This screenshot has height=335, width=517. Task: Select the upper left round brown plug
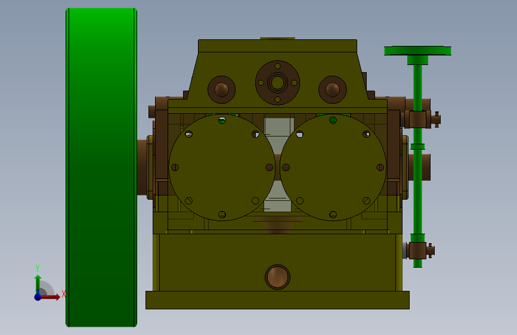[222, 89]
